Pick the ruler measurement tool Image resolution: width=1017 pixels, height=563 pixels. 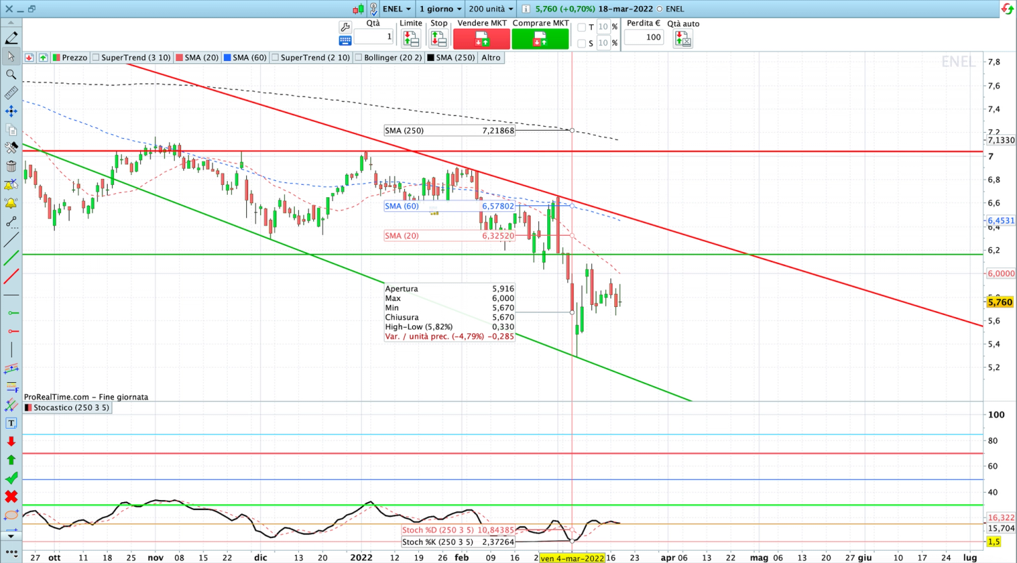[11, 93]
